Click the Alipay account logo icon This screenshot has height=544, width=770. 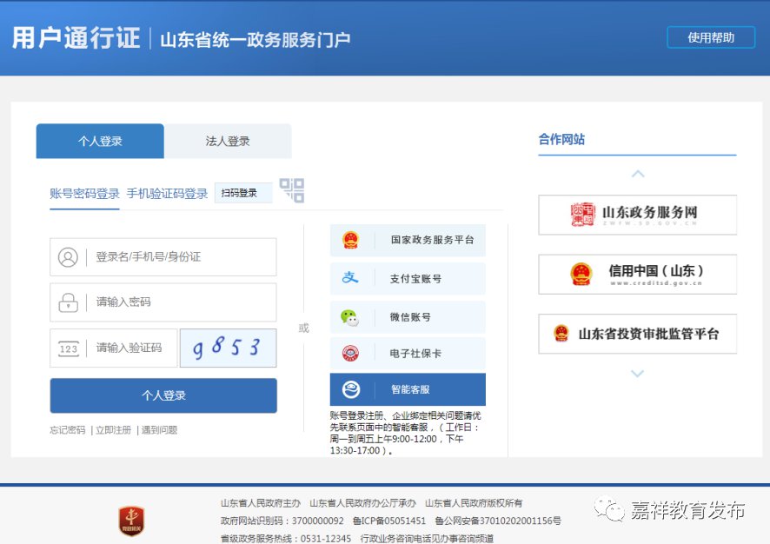tap(349, 278)
